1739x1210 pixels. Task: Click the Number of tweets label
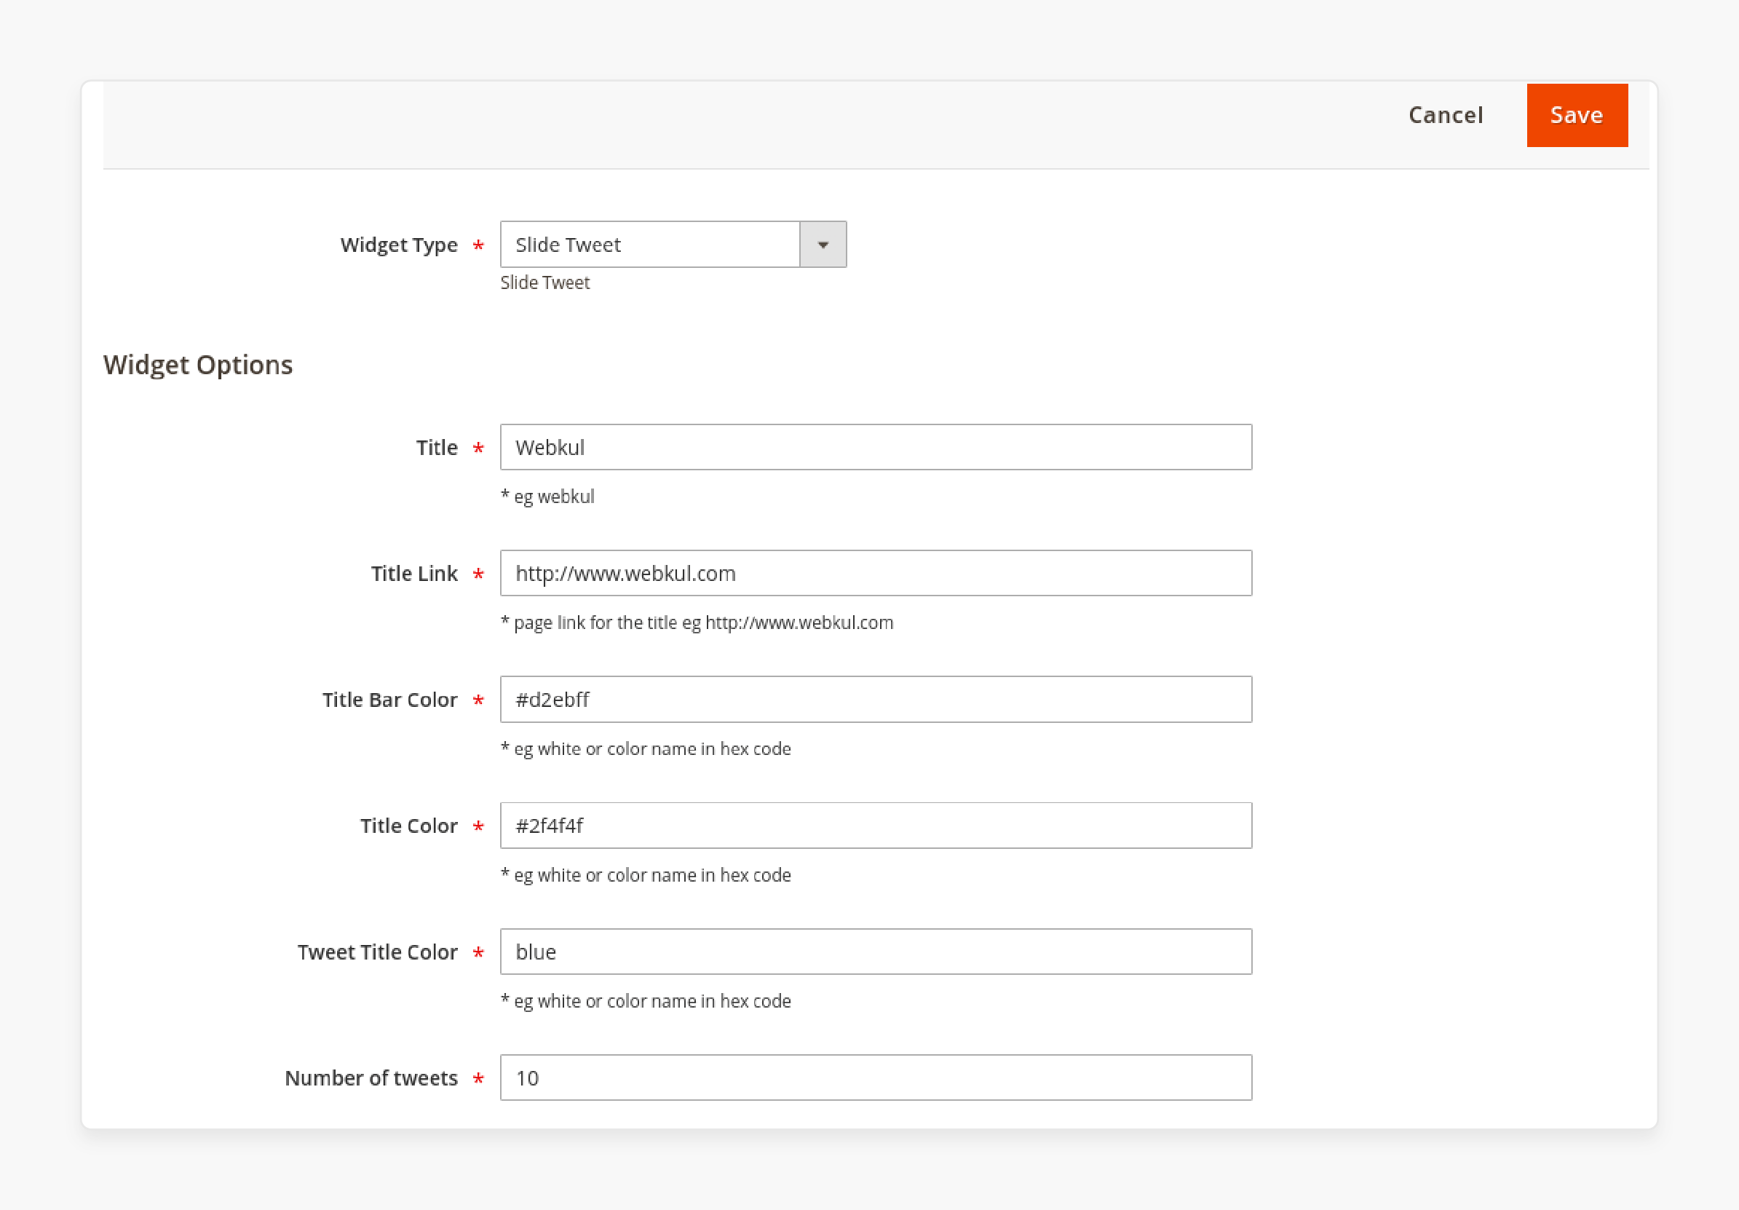[x=371, y=1077]
